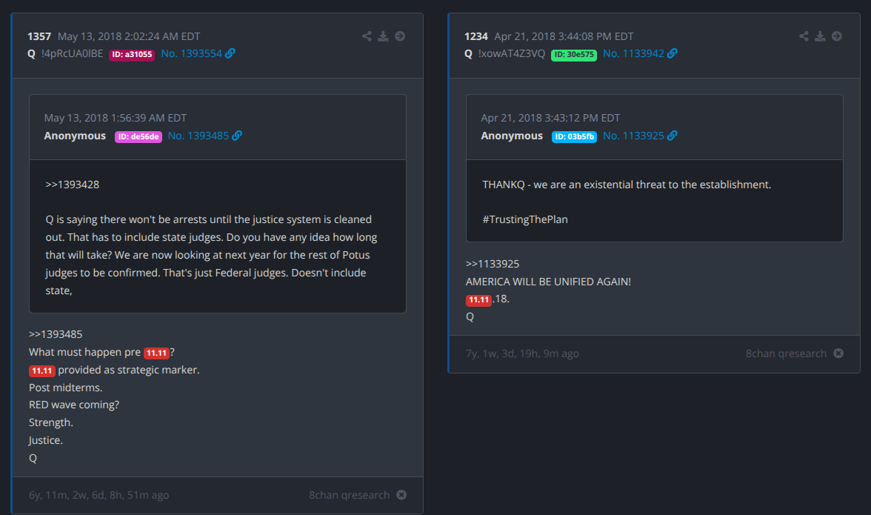Click chain icon beside No. 1393485
The height and width of the screenshot is (515, 871).
[237, 136]
